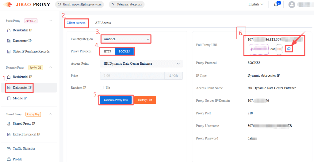Click the Generate Proxy Info button
Image resolution: width=314 pixels, height=162 pixels.
(x=116, y=100)
